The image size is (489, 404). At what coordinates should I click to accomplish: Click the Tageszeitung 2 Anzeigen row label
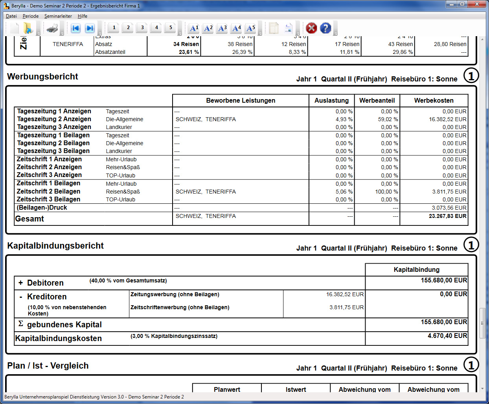pyautogui.click(x=54, y=119)
